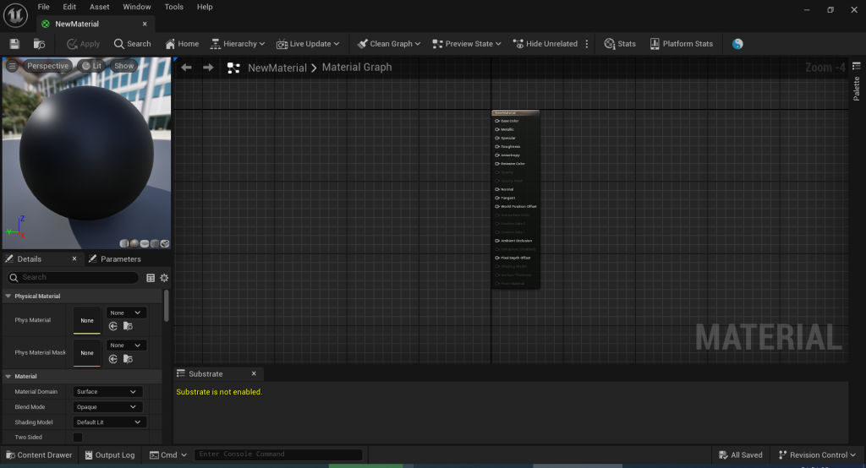
Task: Click the Output Log button
Action: [x=108, y=455]
